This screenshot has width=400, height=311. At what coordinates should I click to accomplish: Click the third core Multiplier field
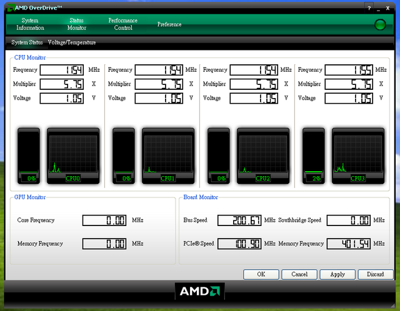(254, 84)
